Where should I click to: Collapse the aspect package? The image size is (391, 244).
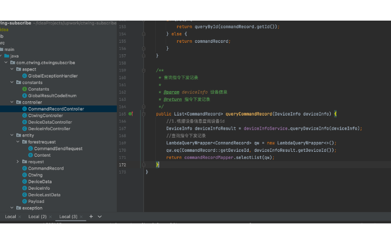[x=12, y=69]
